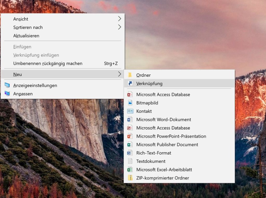
Task: Create a new Ordner
Action: point(144,75)
